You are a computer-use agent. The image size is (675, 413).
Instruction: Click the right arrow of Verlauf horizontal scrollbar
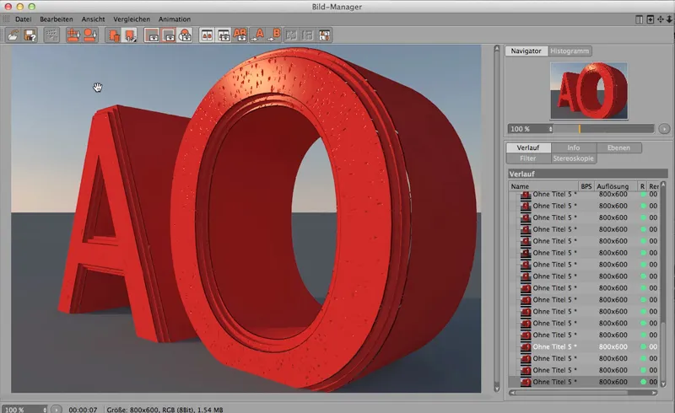click(655, 393)
